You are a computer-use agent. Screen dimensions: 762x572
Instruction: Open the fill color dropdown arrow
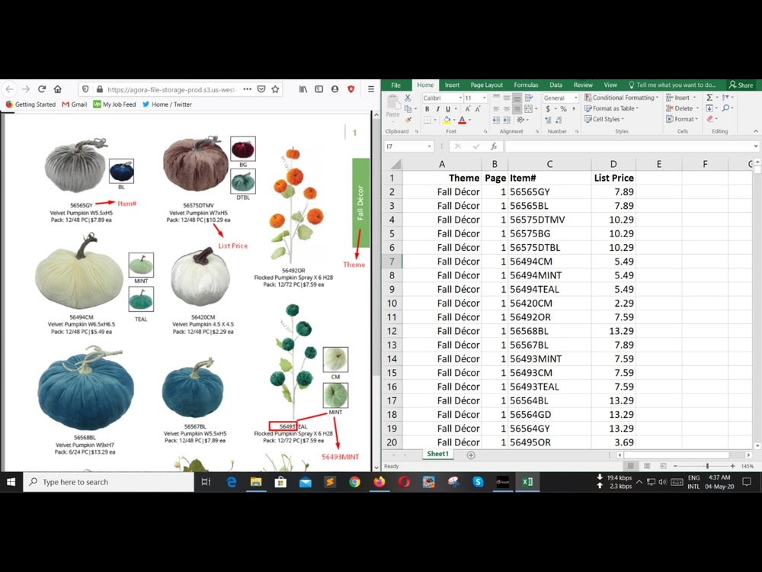click(x=453, y=119)
